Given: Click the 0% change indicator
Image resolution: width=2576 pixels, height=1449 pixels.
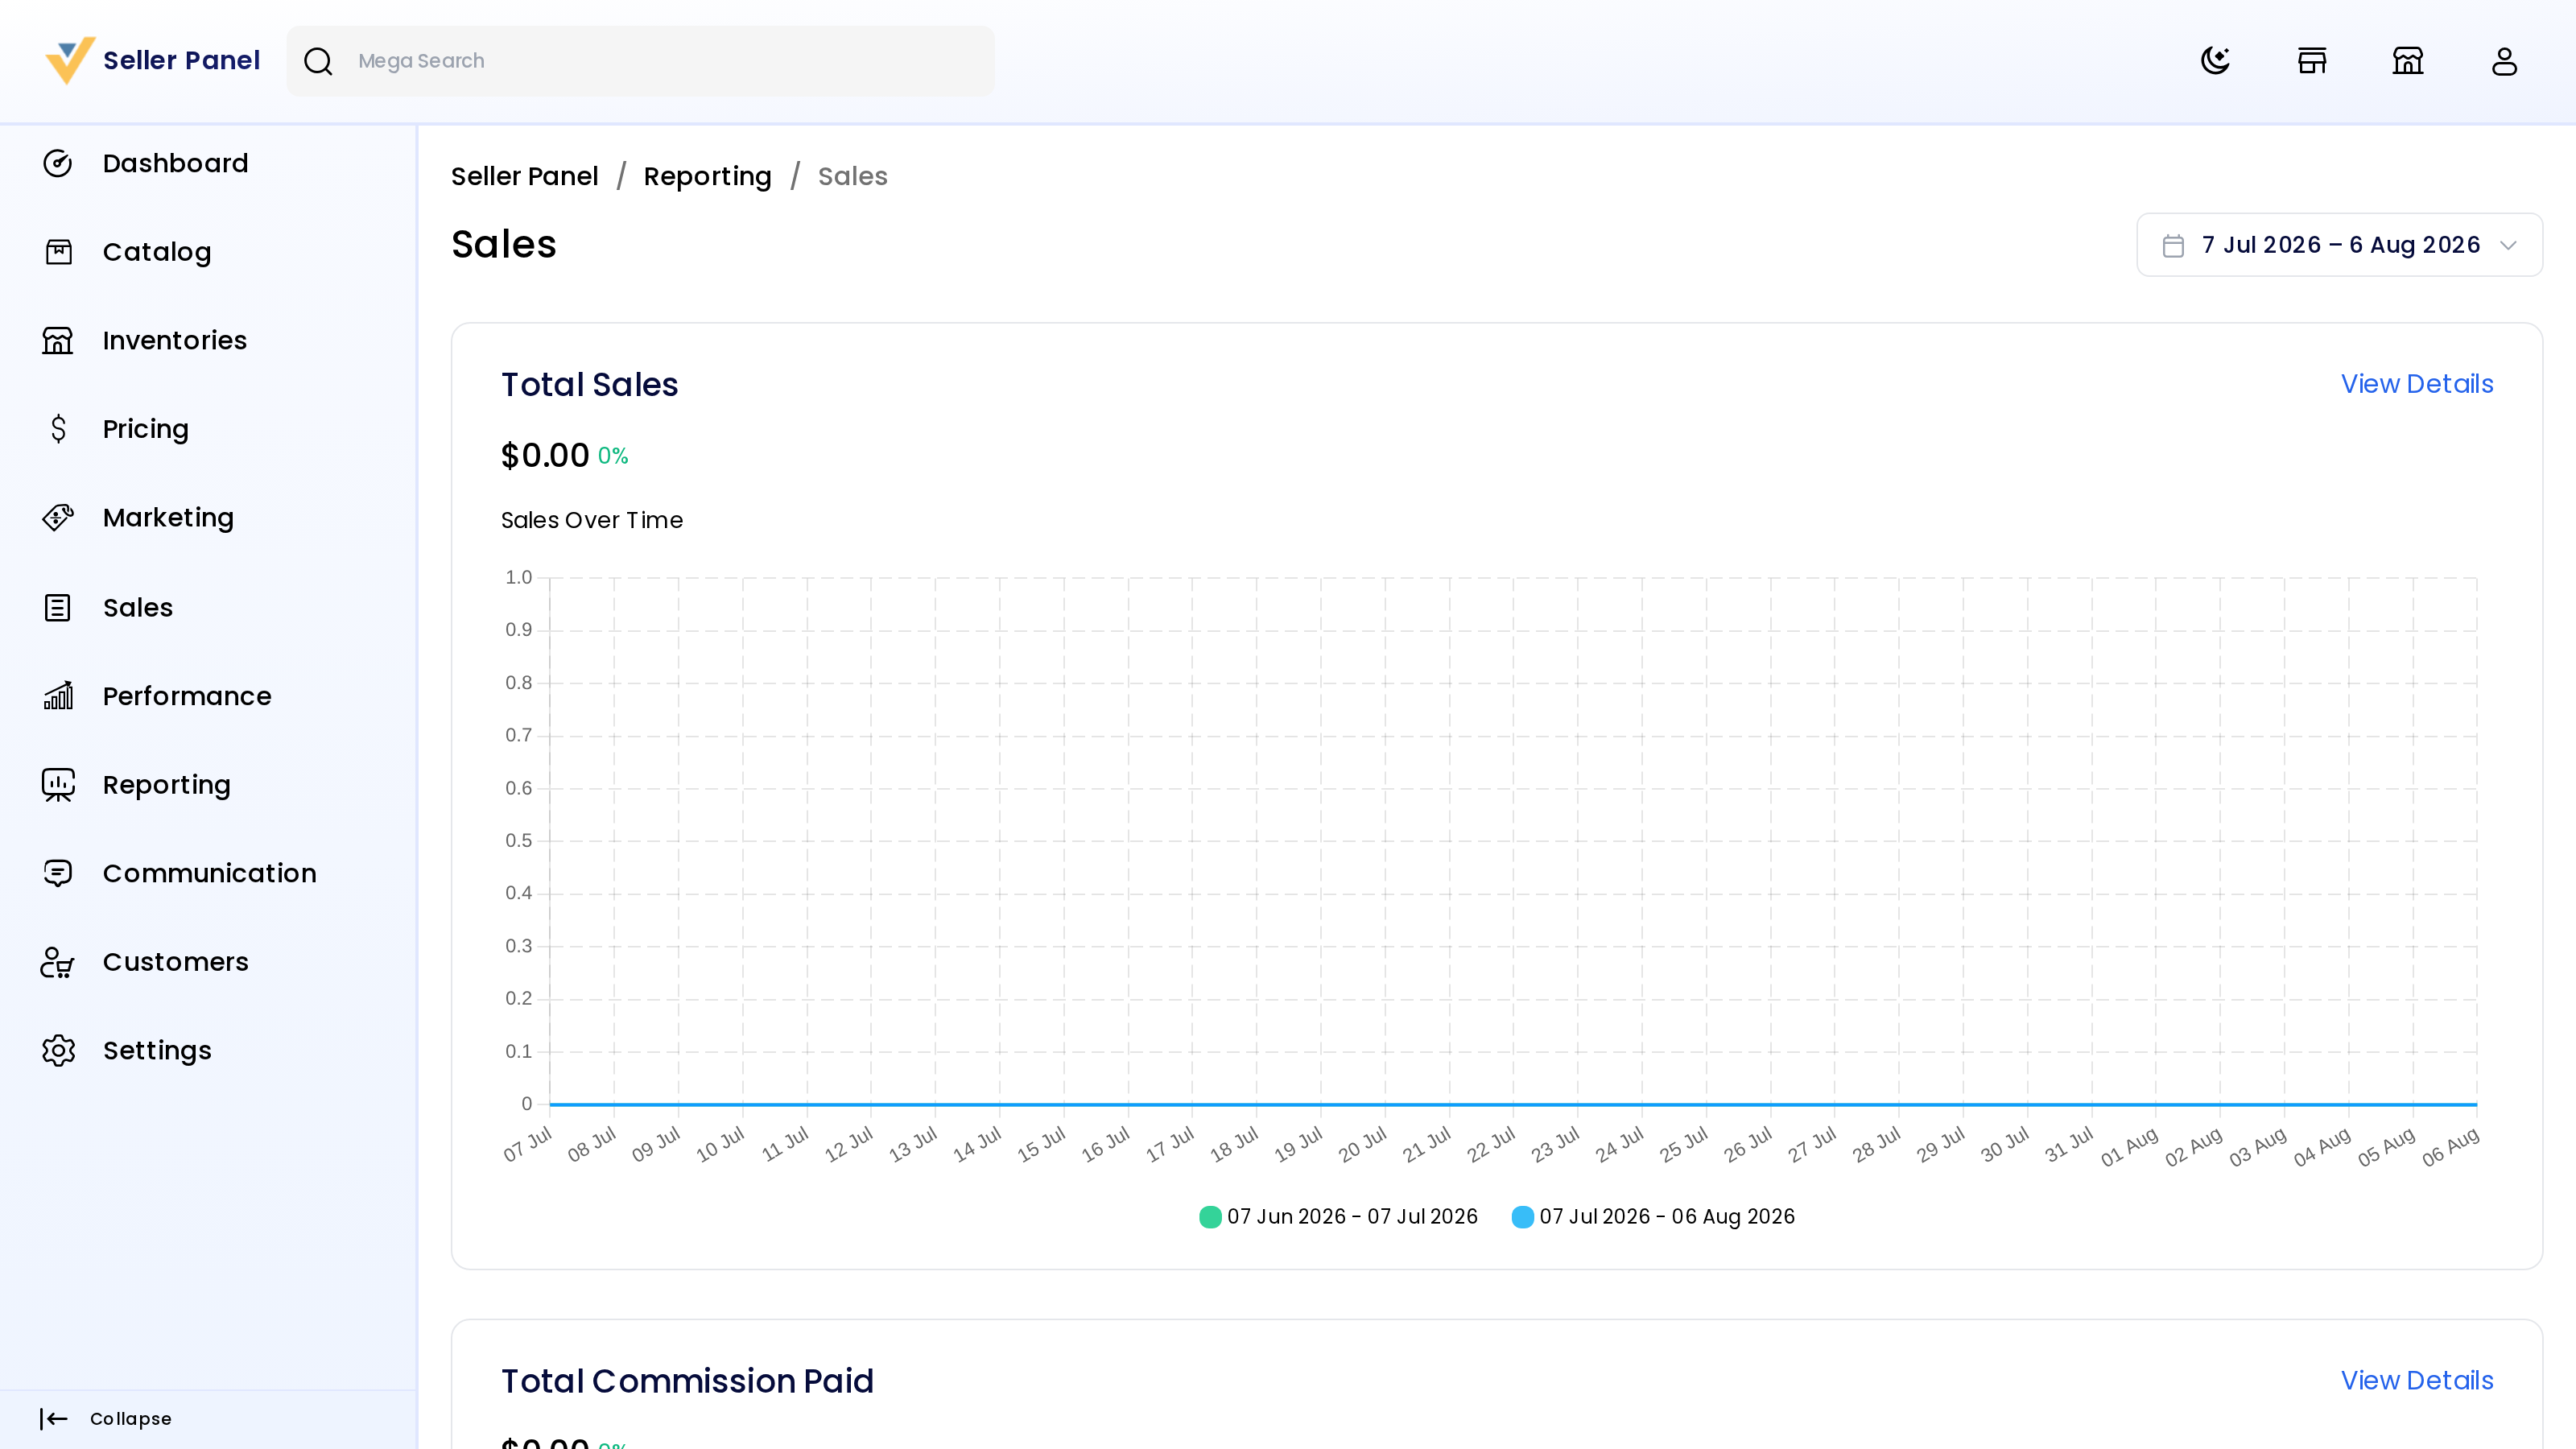Looking at the screenshot, I should pyautogui.click(x=613, y=456).
